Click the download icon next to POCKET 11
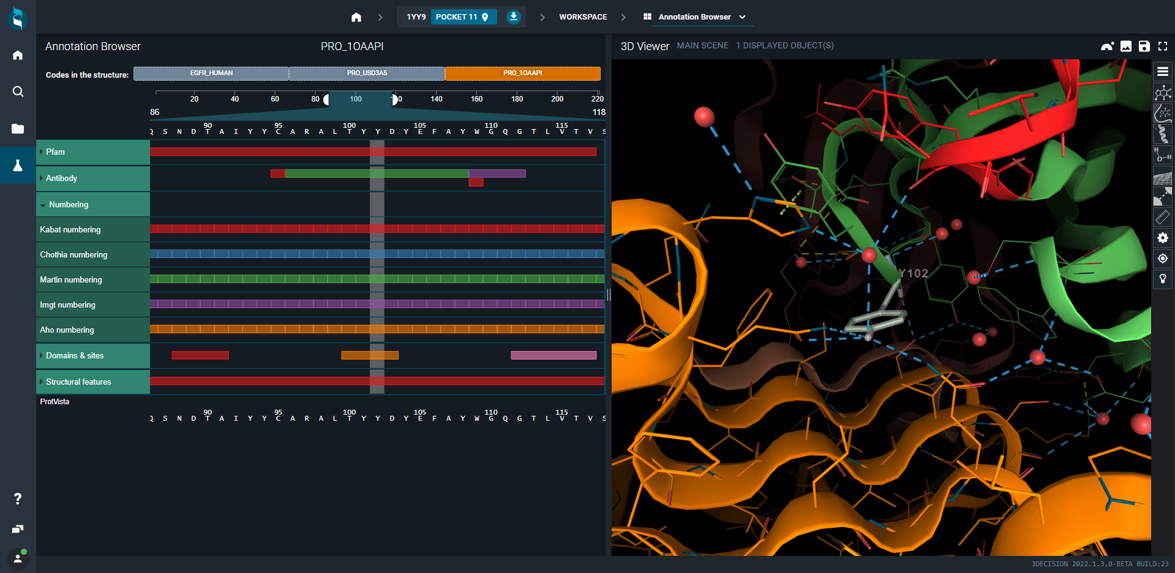 (514, 17)
